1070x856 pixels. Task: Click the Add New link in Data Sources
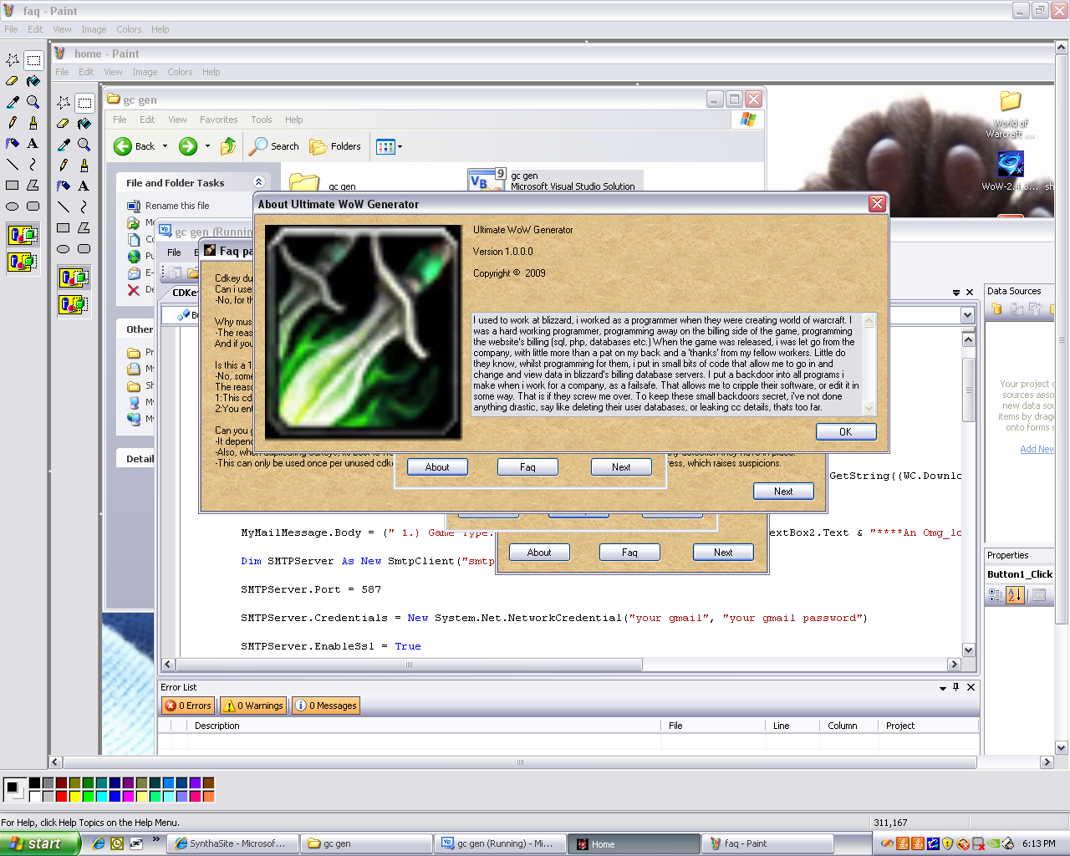pos(1037,449)
